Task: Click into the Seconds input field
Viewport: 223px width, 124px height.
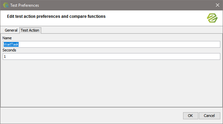Action: click(111, 56)
